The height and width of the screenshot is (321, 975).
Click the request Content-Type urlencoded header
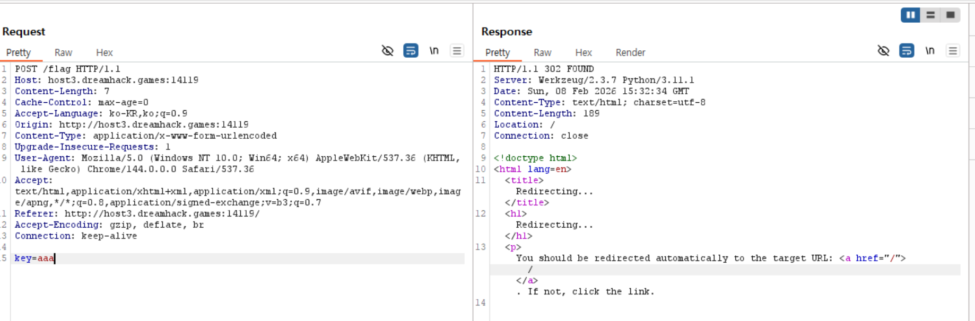tap(145, 136)
